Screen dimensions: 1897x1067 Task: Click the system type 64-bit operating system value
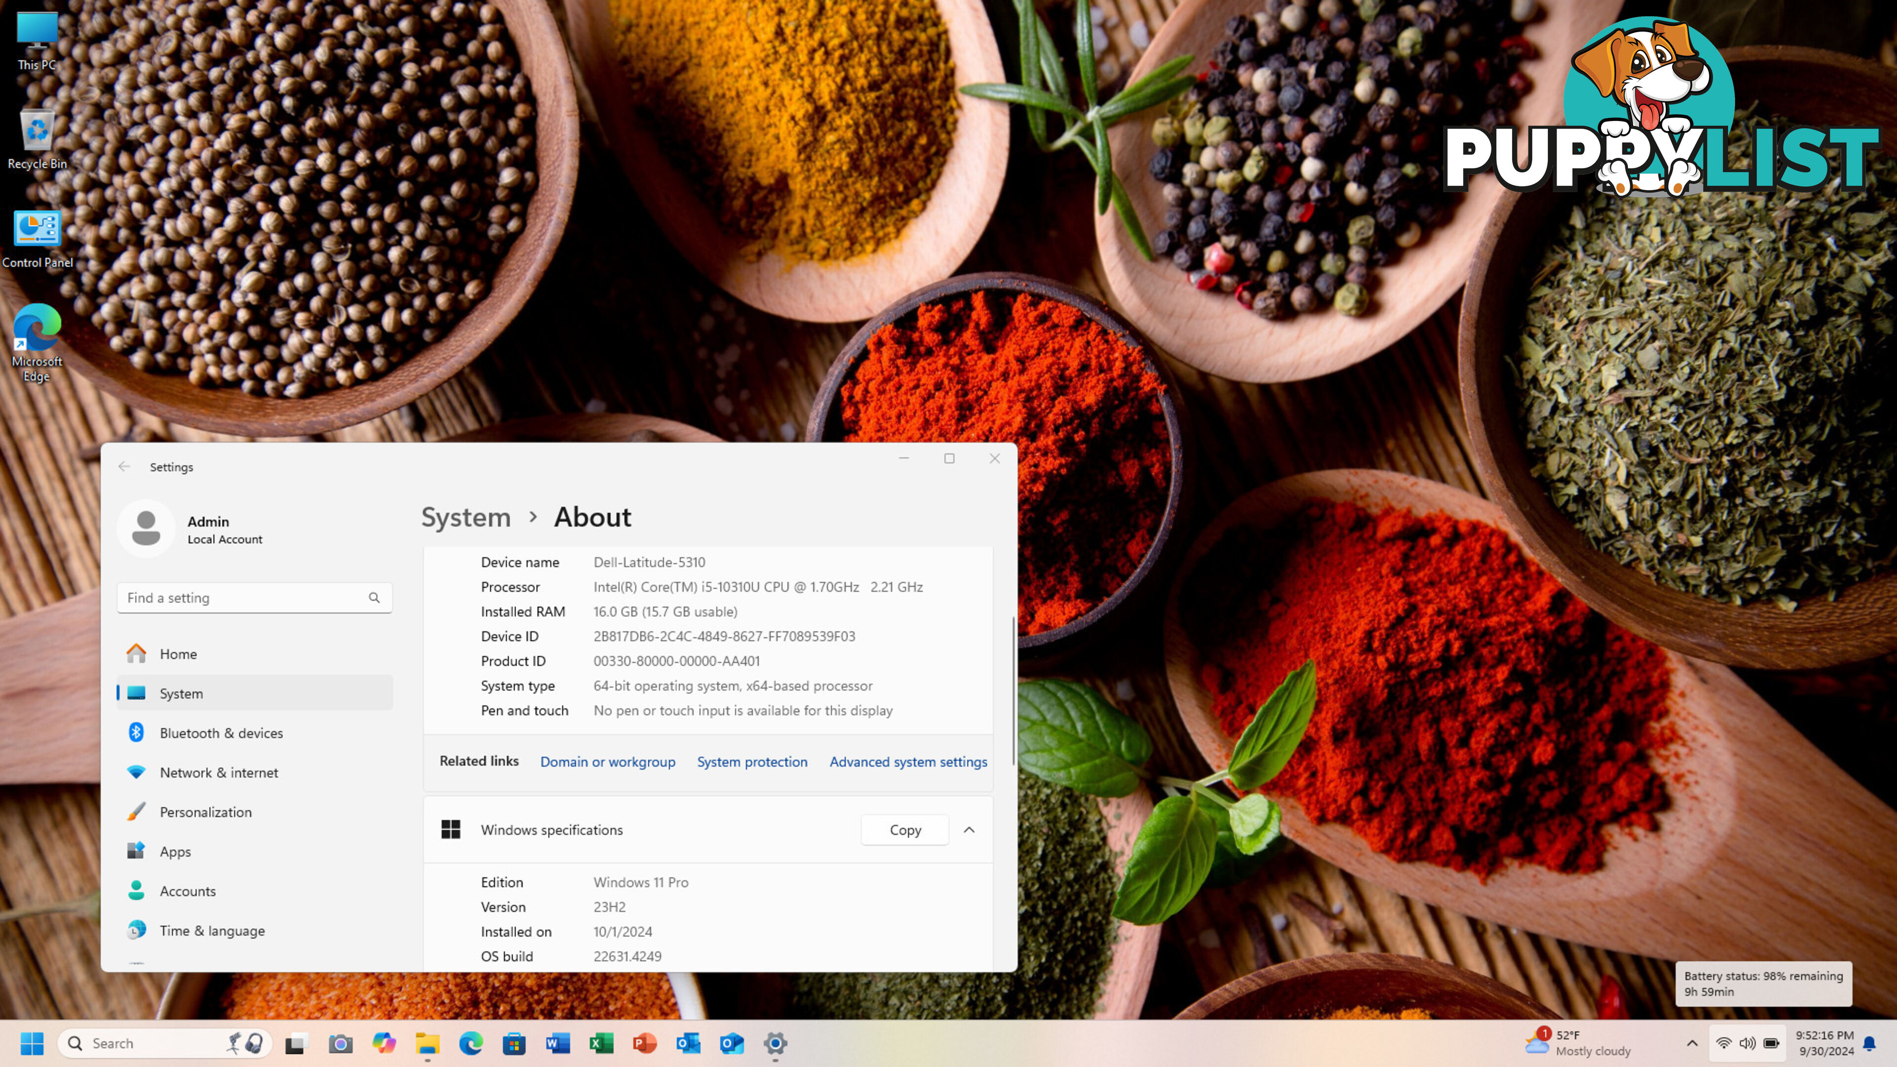[733, 686]
